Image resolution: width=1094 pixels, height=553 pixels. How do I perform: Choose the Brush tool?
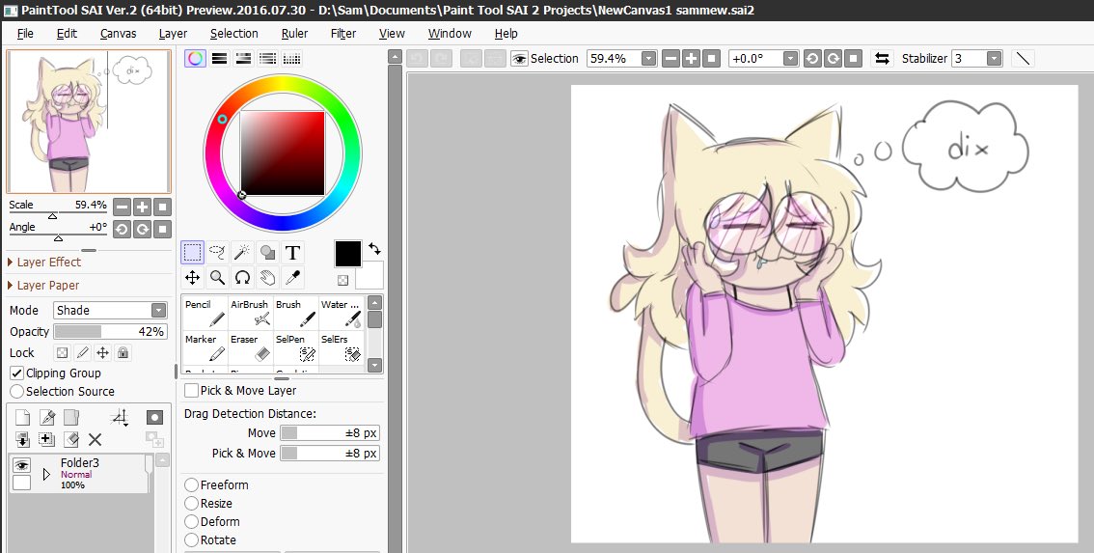(295, 313)
